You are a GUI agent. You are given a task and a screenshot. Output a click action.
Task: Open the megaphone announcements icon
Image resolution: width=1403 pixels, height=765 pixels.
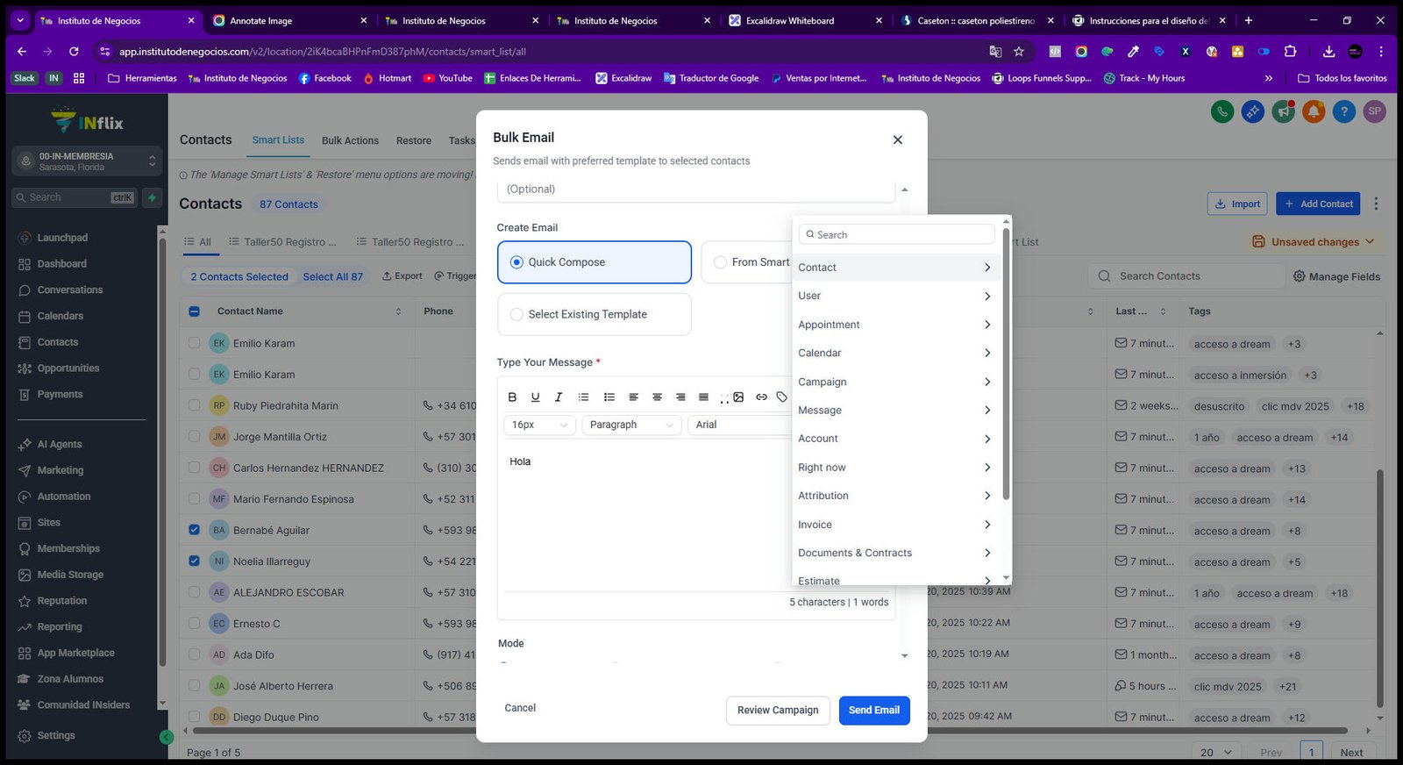pyautogui.click(x=1284, y=111)
